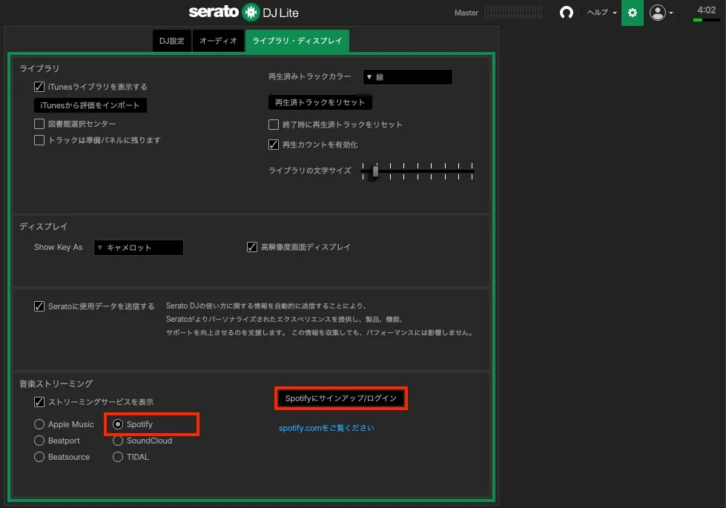Select the Apple Music streaming service
Screen dimensions: 726x508
[39, 424]
